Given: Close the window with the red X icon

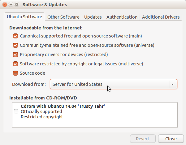Looking at the screenshot, I should click(x=5, y=5).
